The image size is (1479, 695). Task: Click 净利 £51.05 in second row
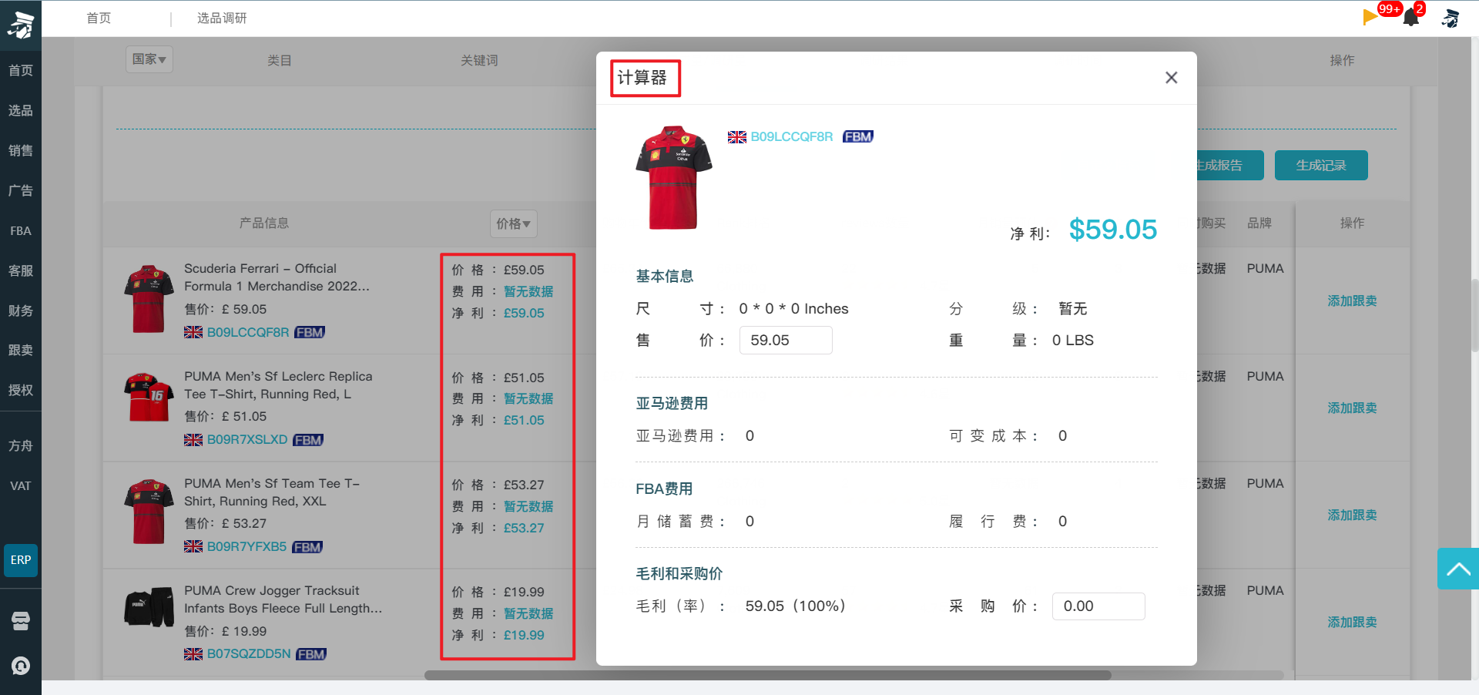click(x=524, y=420)
